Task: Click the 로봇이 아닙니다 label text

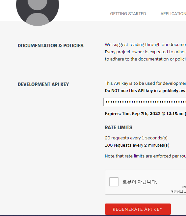Action: tap(140, 182)
